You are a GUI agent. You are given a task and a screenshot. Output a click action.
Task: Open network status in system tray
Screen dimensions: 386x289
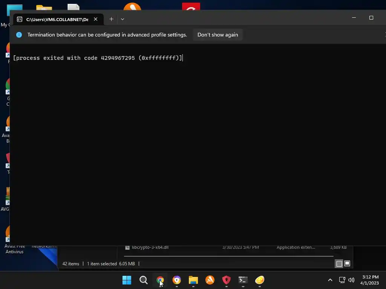click(342, 280)
